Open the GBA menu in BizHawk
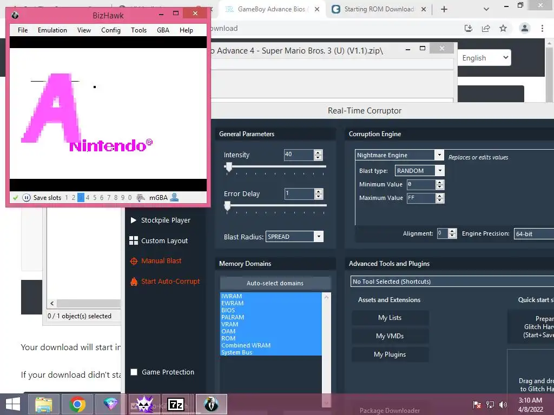 click(x=163, y=30)
